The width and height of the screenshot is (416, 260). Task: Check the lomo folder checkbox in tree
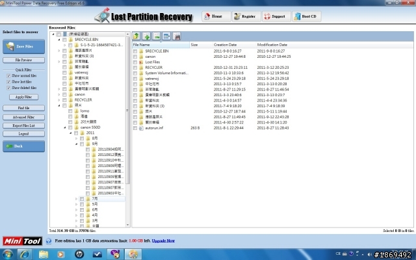click(x=70, y=111)
